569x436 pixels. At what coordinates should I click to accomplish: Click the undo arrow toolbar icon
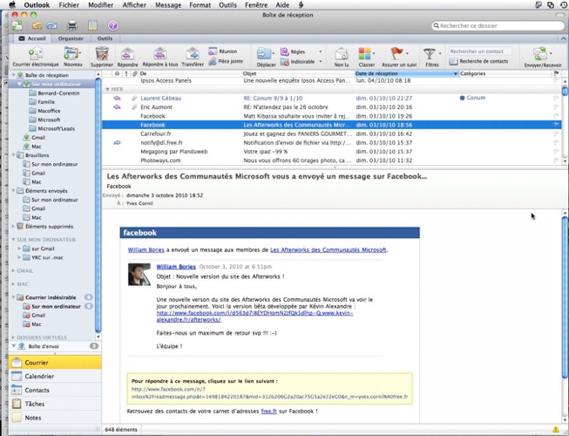click(x=37, y=26)
